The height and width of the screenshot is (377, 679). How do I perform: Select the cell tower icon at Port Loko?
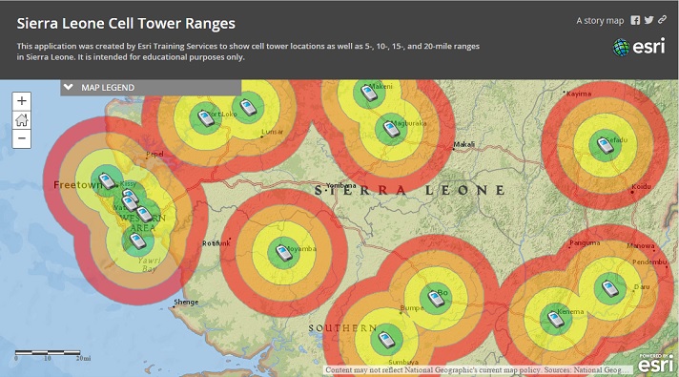click(x=206, y=117)
